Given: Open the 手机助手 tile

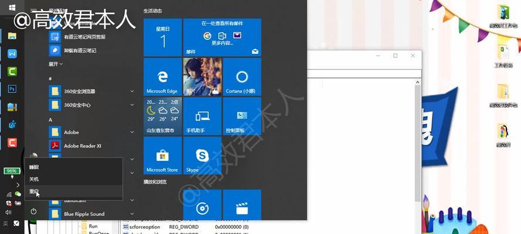Looking at the screenshot, I should [202, 116].
